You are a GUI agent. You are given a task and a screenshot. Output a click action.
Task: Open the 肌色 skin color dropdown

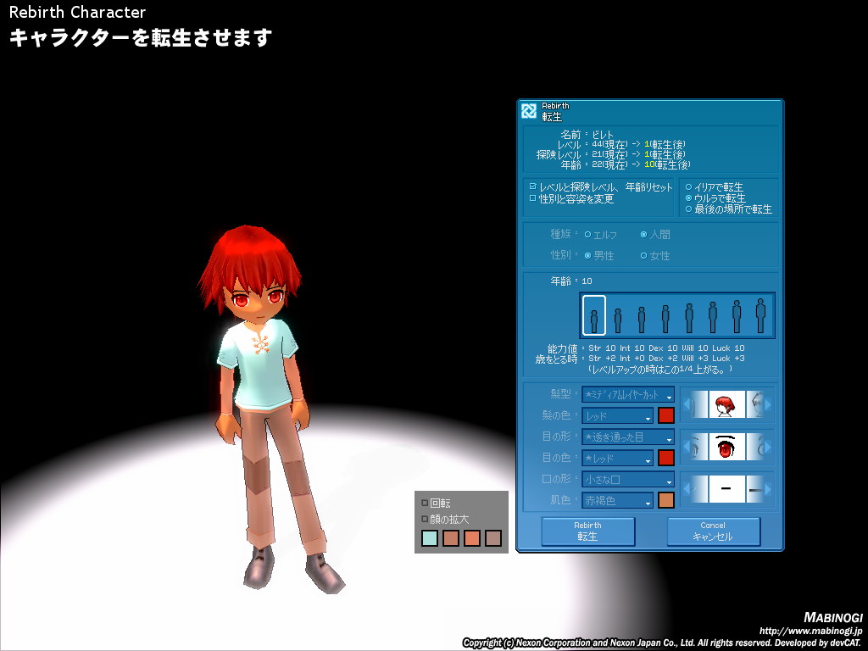(x=617, y=500)
